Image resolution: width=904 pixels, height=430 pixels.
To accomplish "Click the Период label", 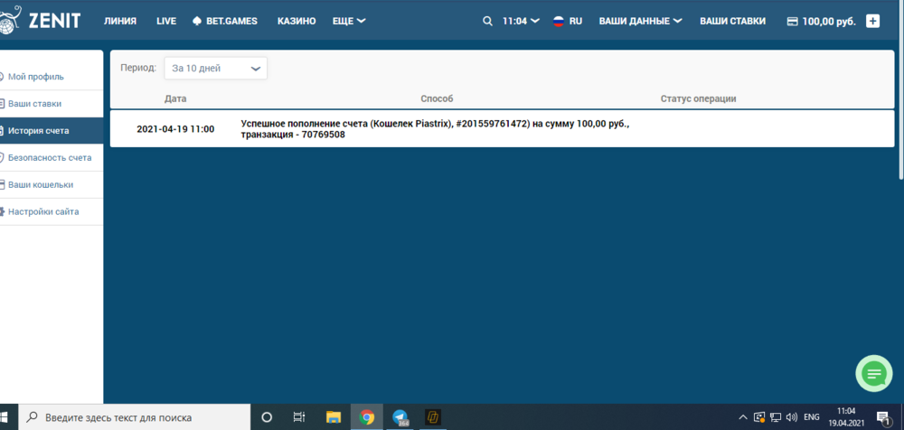I will click(138, 68).
